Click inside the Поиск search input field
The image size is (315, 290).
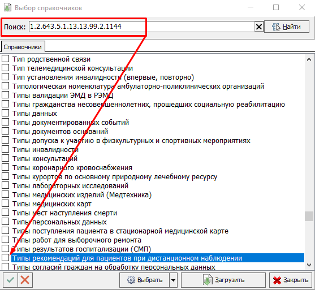coord(141,27)
